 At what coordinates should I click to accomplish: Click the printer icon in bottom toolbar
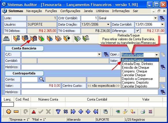[x=143, y=112]
